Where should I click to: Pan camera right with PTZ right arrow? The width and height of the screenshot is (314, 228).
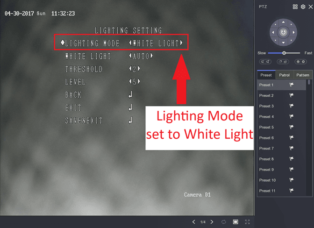(x=293, y=32)
